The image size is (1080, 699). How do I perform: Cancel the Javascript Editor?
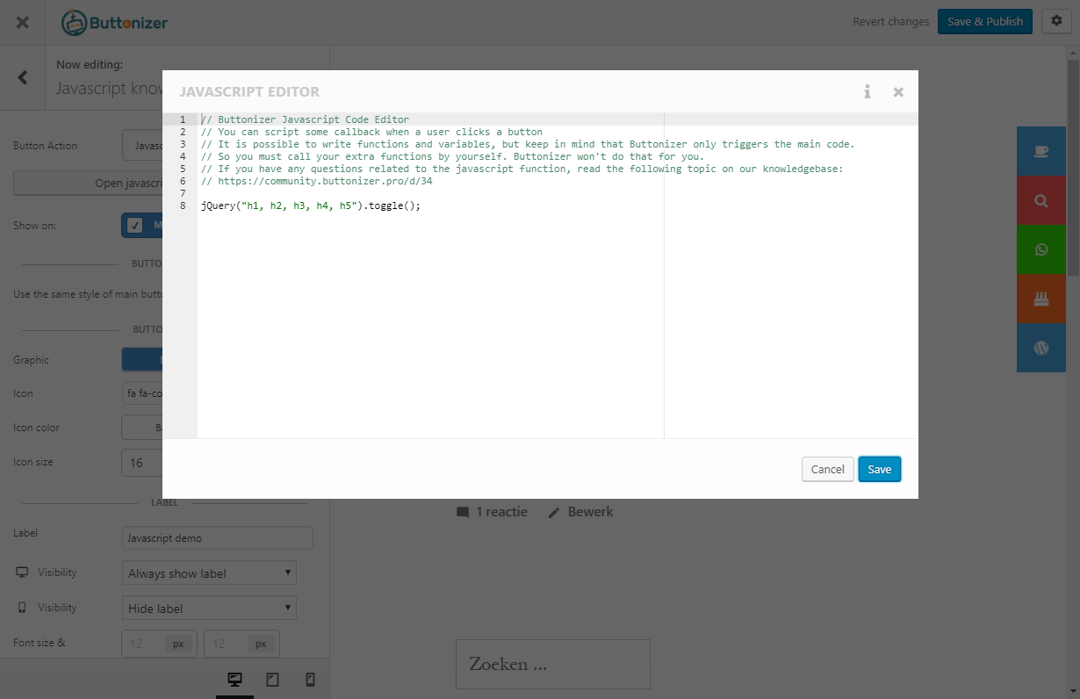tap(827, 469)
